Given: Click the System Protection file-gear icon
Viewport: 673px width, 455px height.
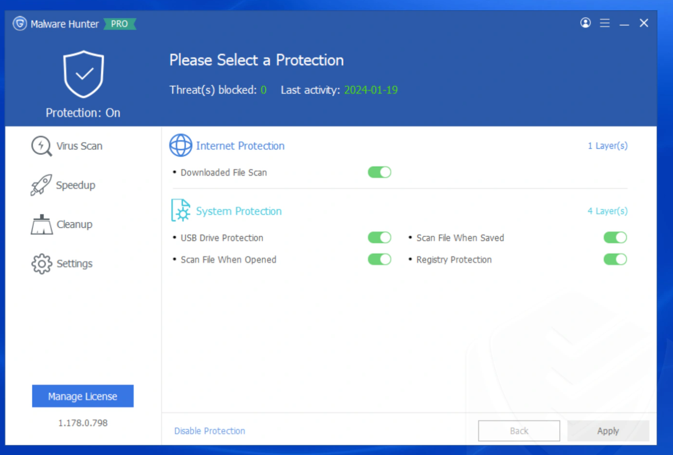Looking at the screenshot, I should coord(181,210).
